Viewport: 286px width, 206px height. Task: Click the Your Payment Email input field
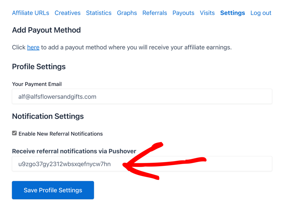(x=142, y=96)
